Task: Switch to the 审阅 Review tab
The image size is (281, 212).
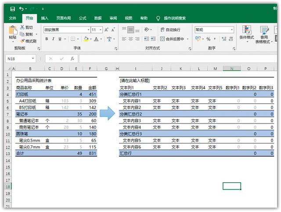Action: coord(113,18)
